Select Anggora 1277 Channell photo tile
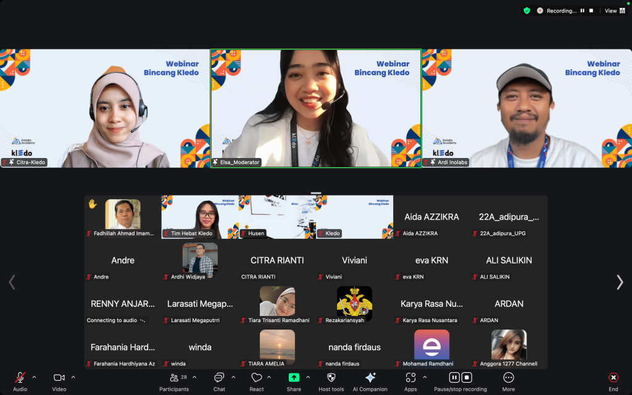The height and width of the screenshot is (395, 632). (509, 347)
